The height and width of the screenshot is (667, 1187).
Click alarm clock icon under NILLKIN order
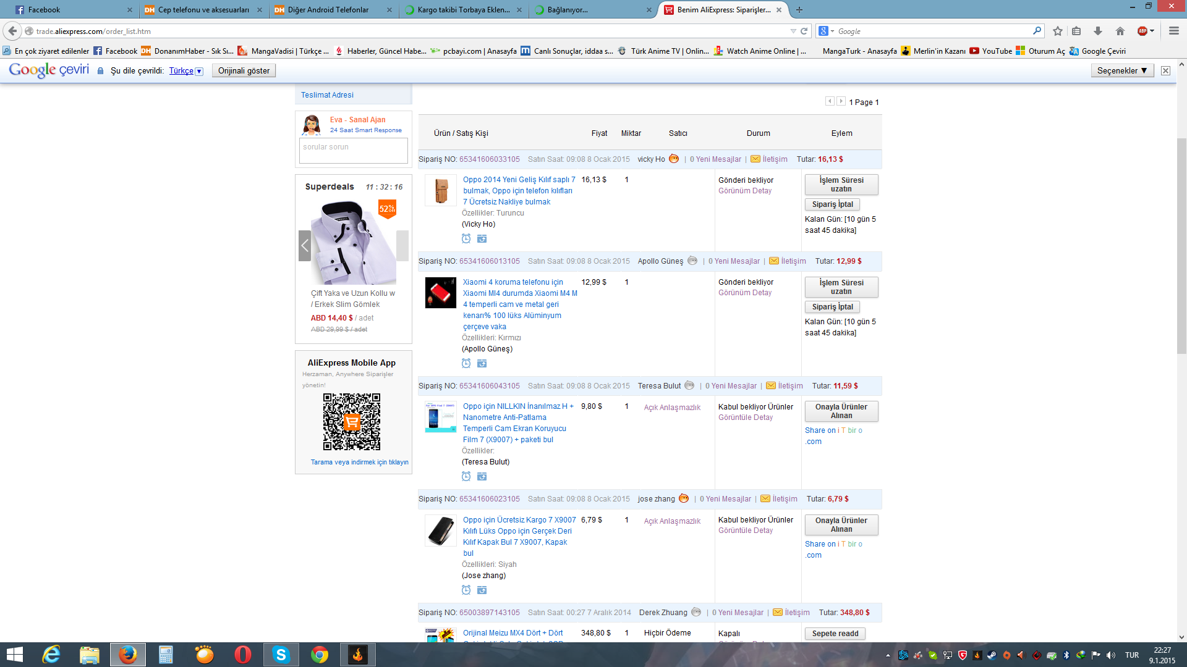(x=466, y=476)
